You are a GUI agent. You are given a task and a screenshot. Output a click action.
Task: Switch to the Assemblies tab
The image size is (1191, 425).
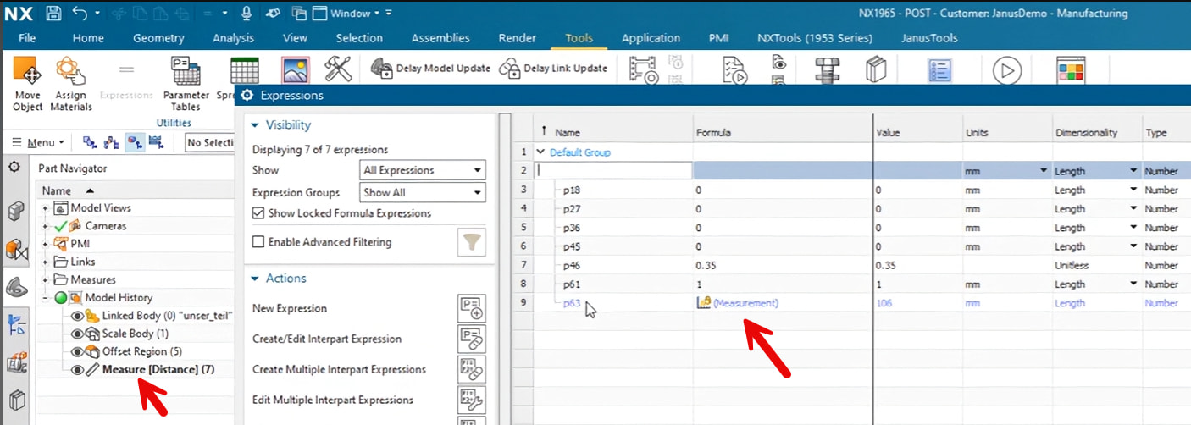(440, 38)
